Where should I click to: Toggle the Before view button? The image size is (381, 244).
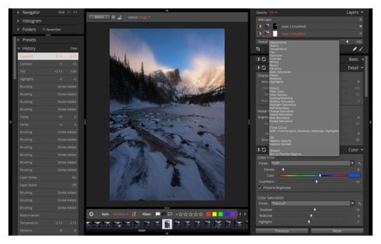pyautogui.click(x=99, y=17)
